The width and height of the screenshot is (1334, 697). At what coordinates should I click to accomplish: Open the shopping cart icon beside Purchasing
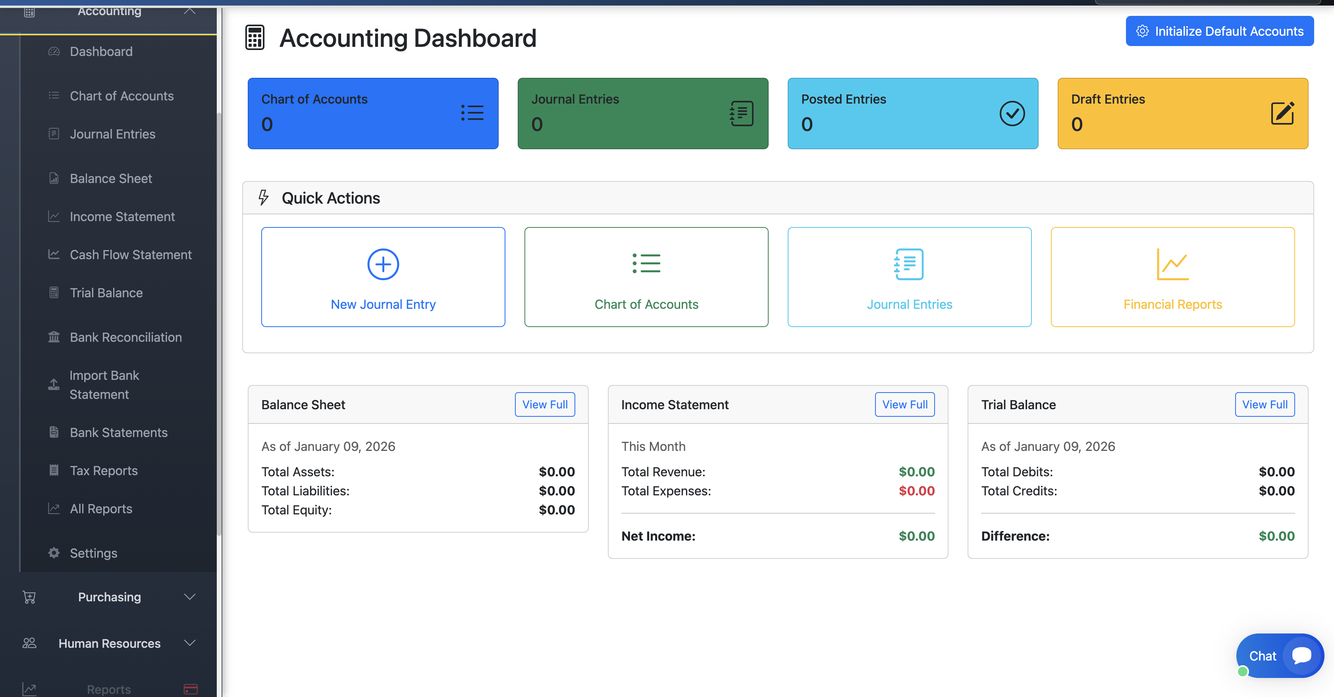pos(29,597)
